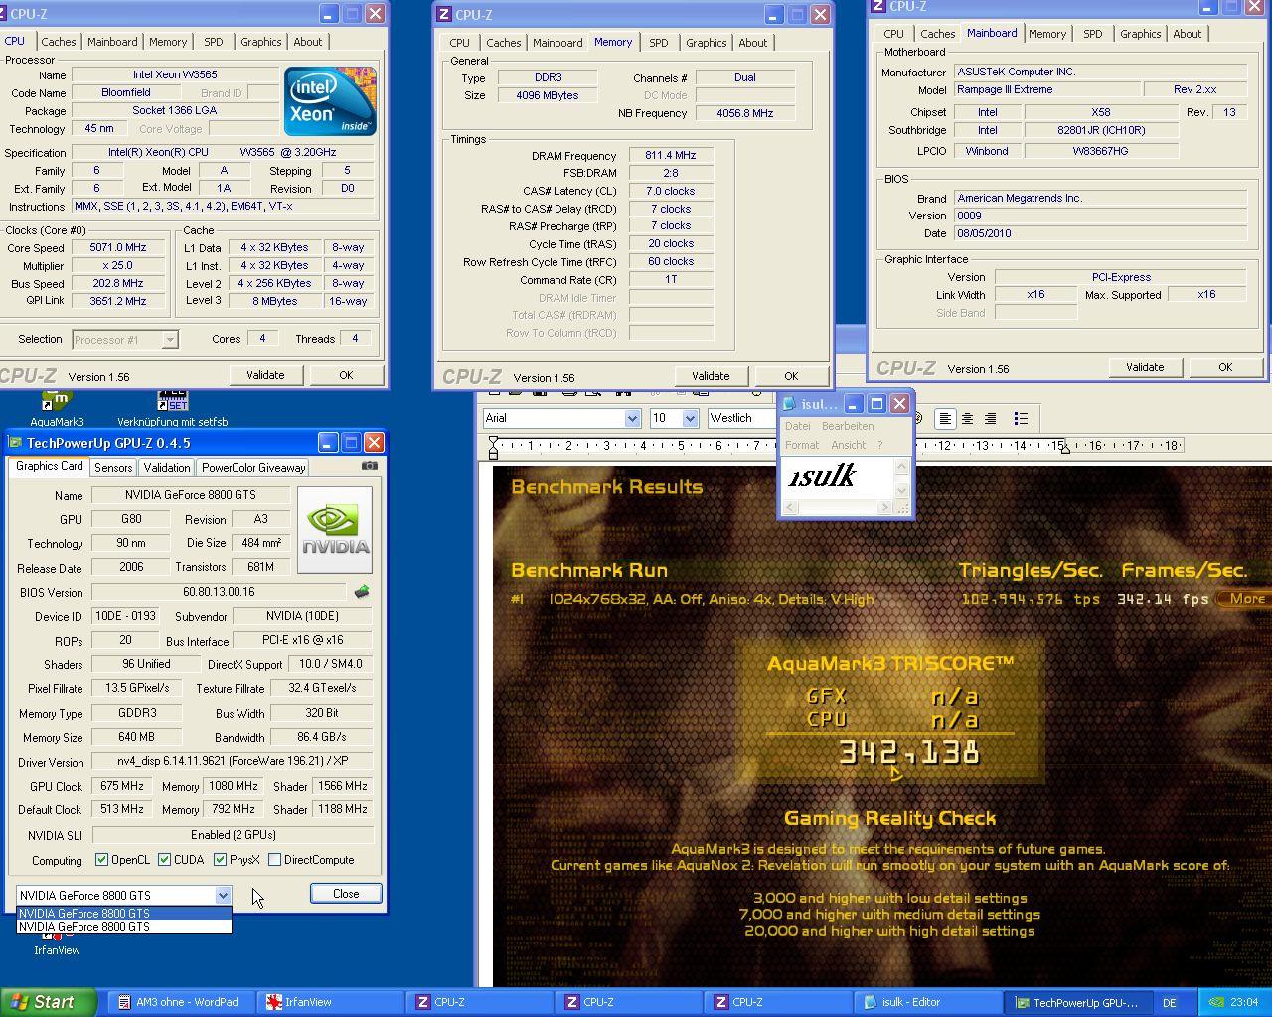Click the GPU name field NVIDIA GeForce 8800 GTS
1272x1017 pixels.
click(x=191, y=495)
